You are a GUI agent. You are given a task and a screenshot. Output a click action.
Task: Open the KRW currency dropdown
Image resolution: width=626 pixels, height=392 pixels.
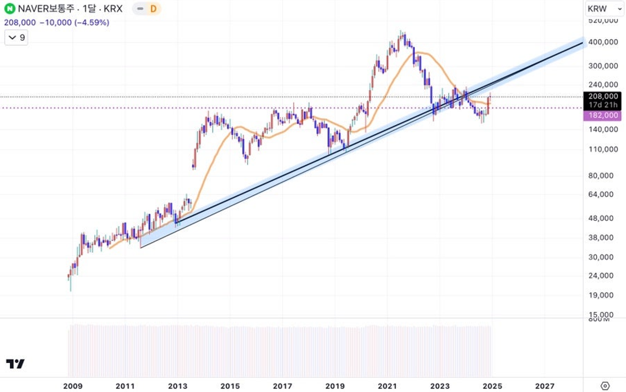point(604,9)
